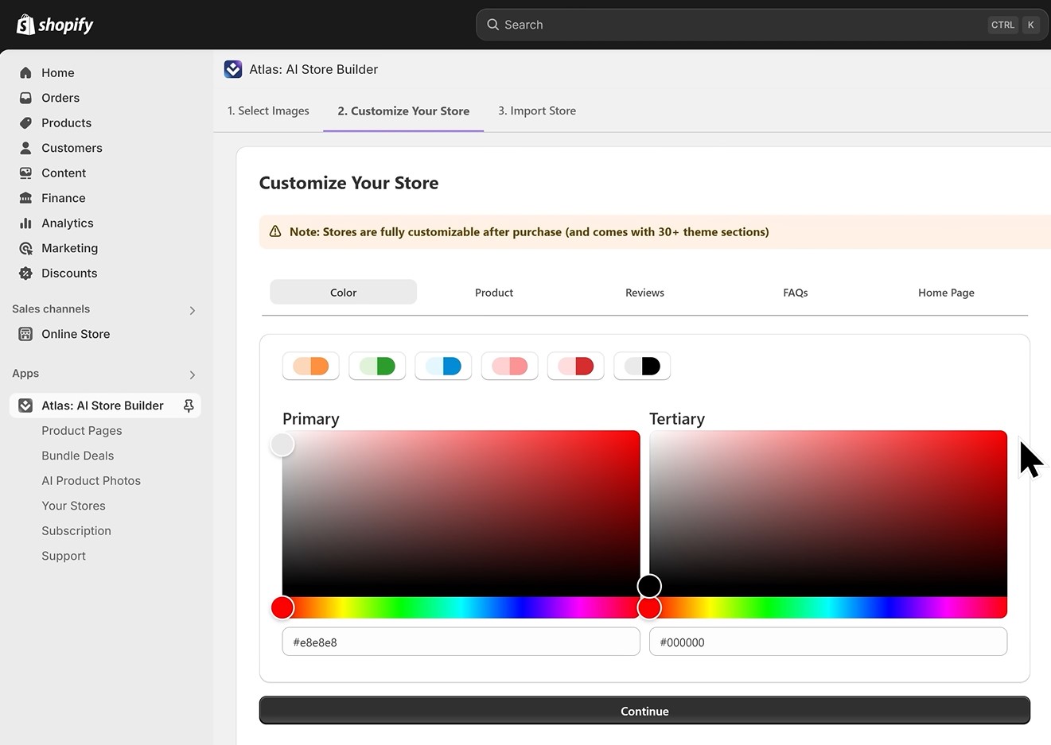Viewport: 1051px width, 745px height.
Task: Click the Analytics icon
Action: pos(25,223)
